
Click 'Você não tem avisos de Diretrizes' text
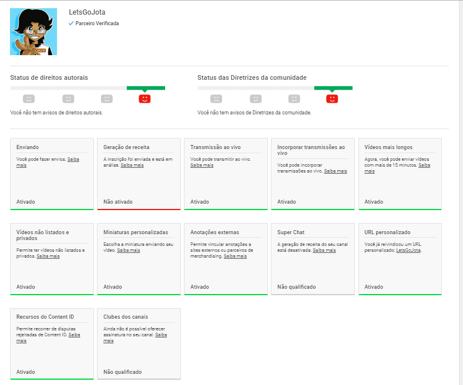click(x=254, y=113)
